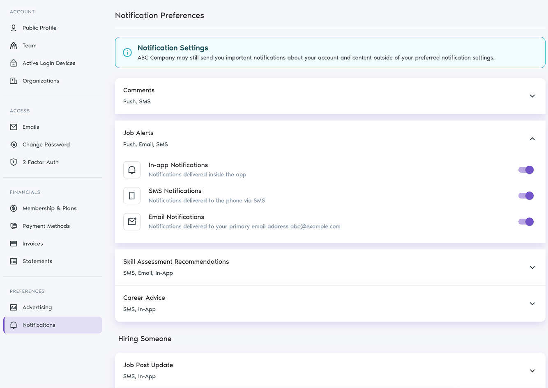
Task: Select the Advertising icon under Preferences
Action: point(14,307)
